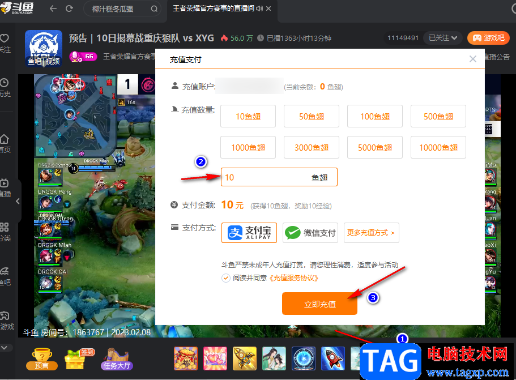Collapse the sidebar with left chevron

click(18, 201)
